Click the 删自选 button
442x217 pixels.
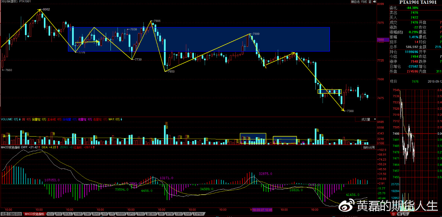(356, 2)
